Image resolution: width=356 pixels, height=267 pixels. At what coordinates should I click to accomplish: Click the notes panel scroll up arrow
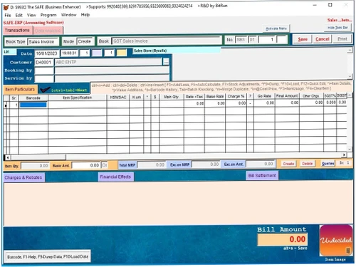coord(350,51)
